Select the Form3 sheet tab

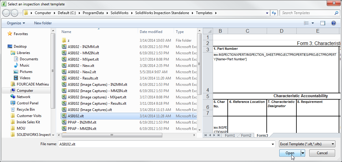262,135
